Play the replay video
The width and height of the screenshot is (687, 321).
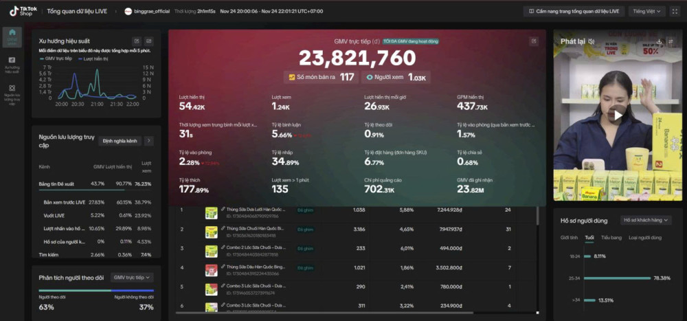[x=618, y=115]
